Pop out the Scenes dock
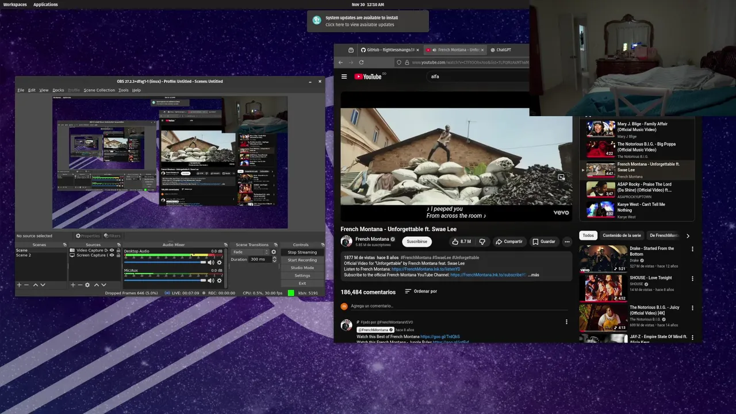The width and height of the screenshot is (736, 414). click(x=64, y=244)
